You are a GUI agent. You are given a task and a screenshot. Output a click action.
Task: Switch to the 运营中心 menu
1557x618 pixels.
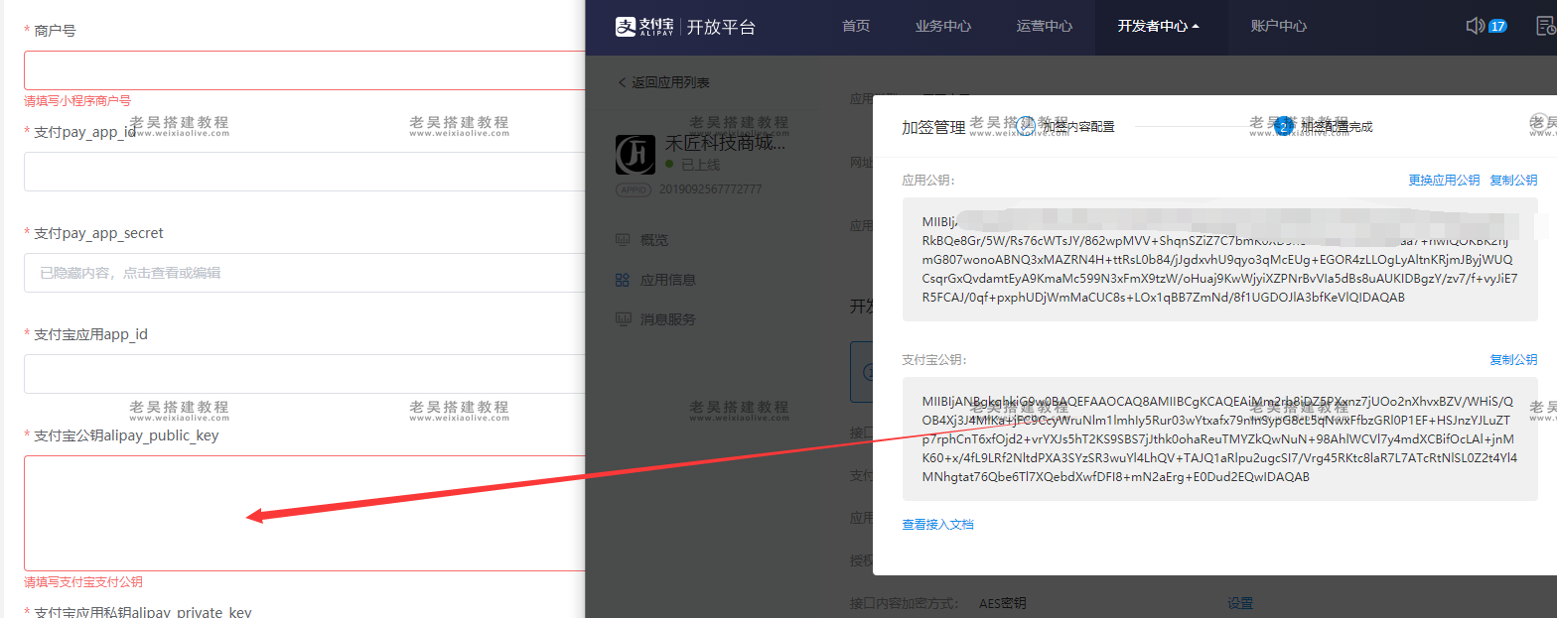[x=1044, y=27]
